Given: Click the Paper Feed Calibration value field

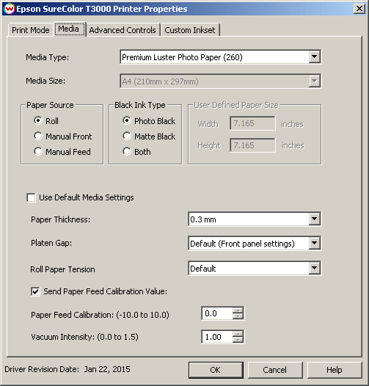Looking at the screenshot, I should point(217,313).
